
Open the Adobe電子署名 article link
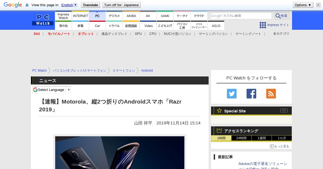click(x=263, y=166)
